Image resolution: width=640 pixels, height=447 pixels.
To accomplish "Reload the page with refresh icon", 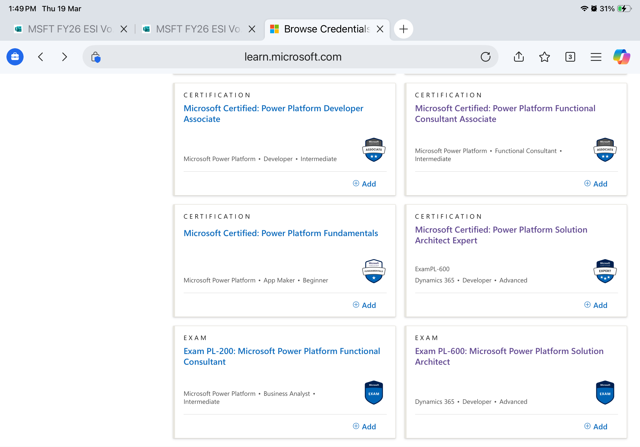I will coord(485,57).
